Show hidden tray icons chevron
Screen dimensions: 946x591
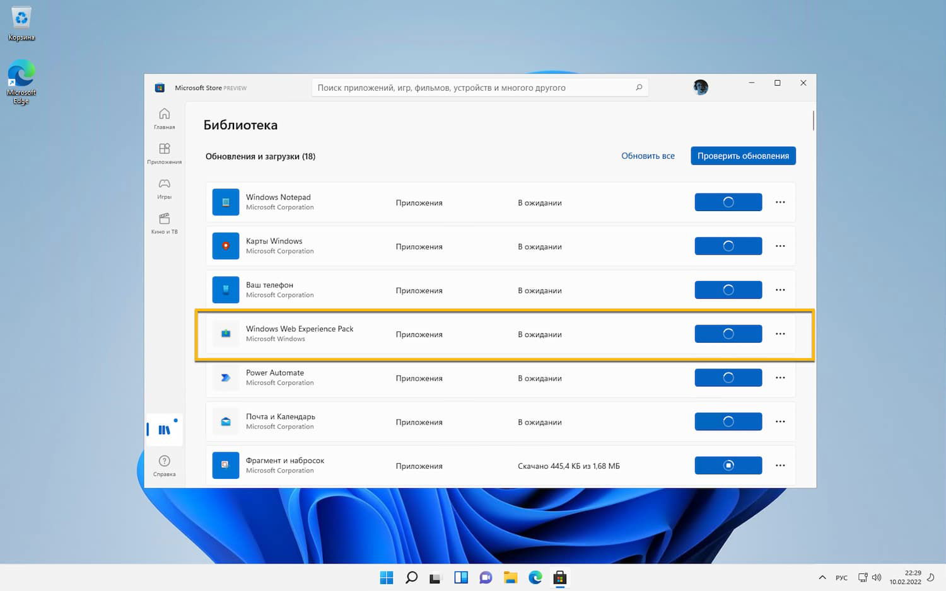tap(822, 577)
